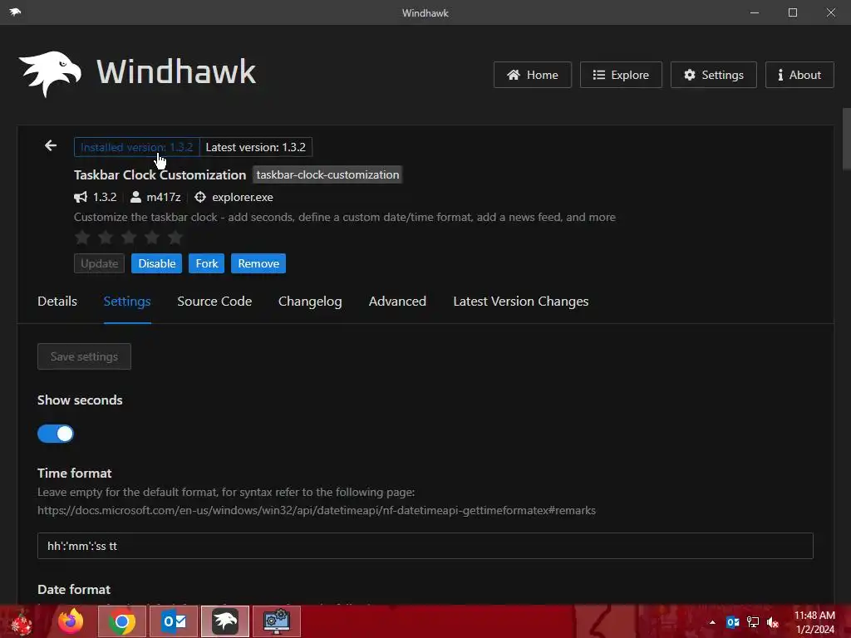
Task: Click the docs.microsoft.com gettimeformatex URL text
Action: tap(317, 511)
